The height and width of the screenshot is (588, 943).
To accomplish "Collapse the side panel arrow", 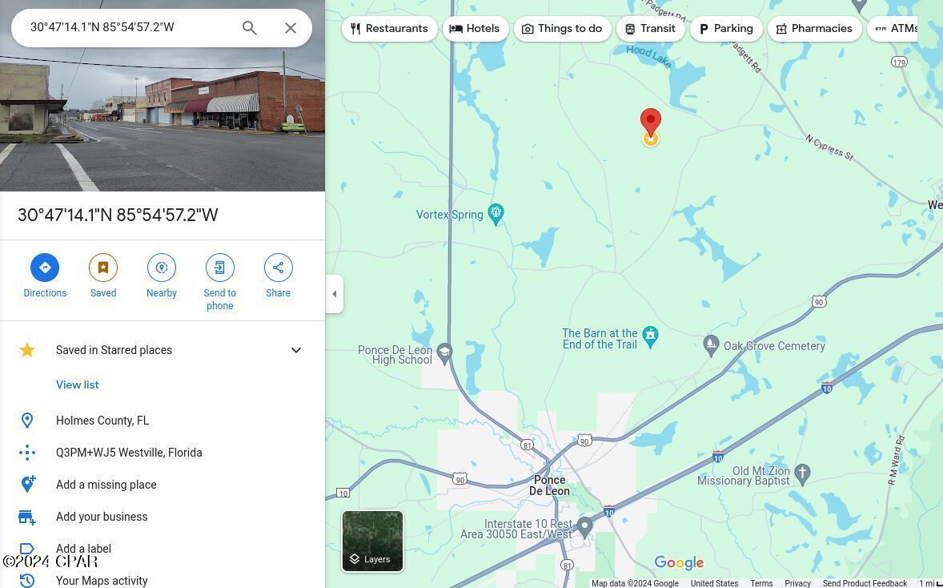I will click(x=335, y=294).
